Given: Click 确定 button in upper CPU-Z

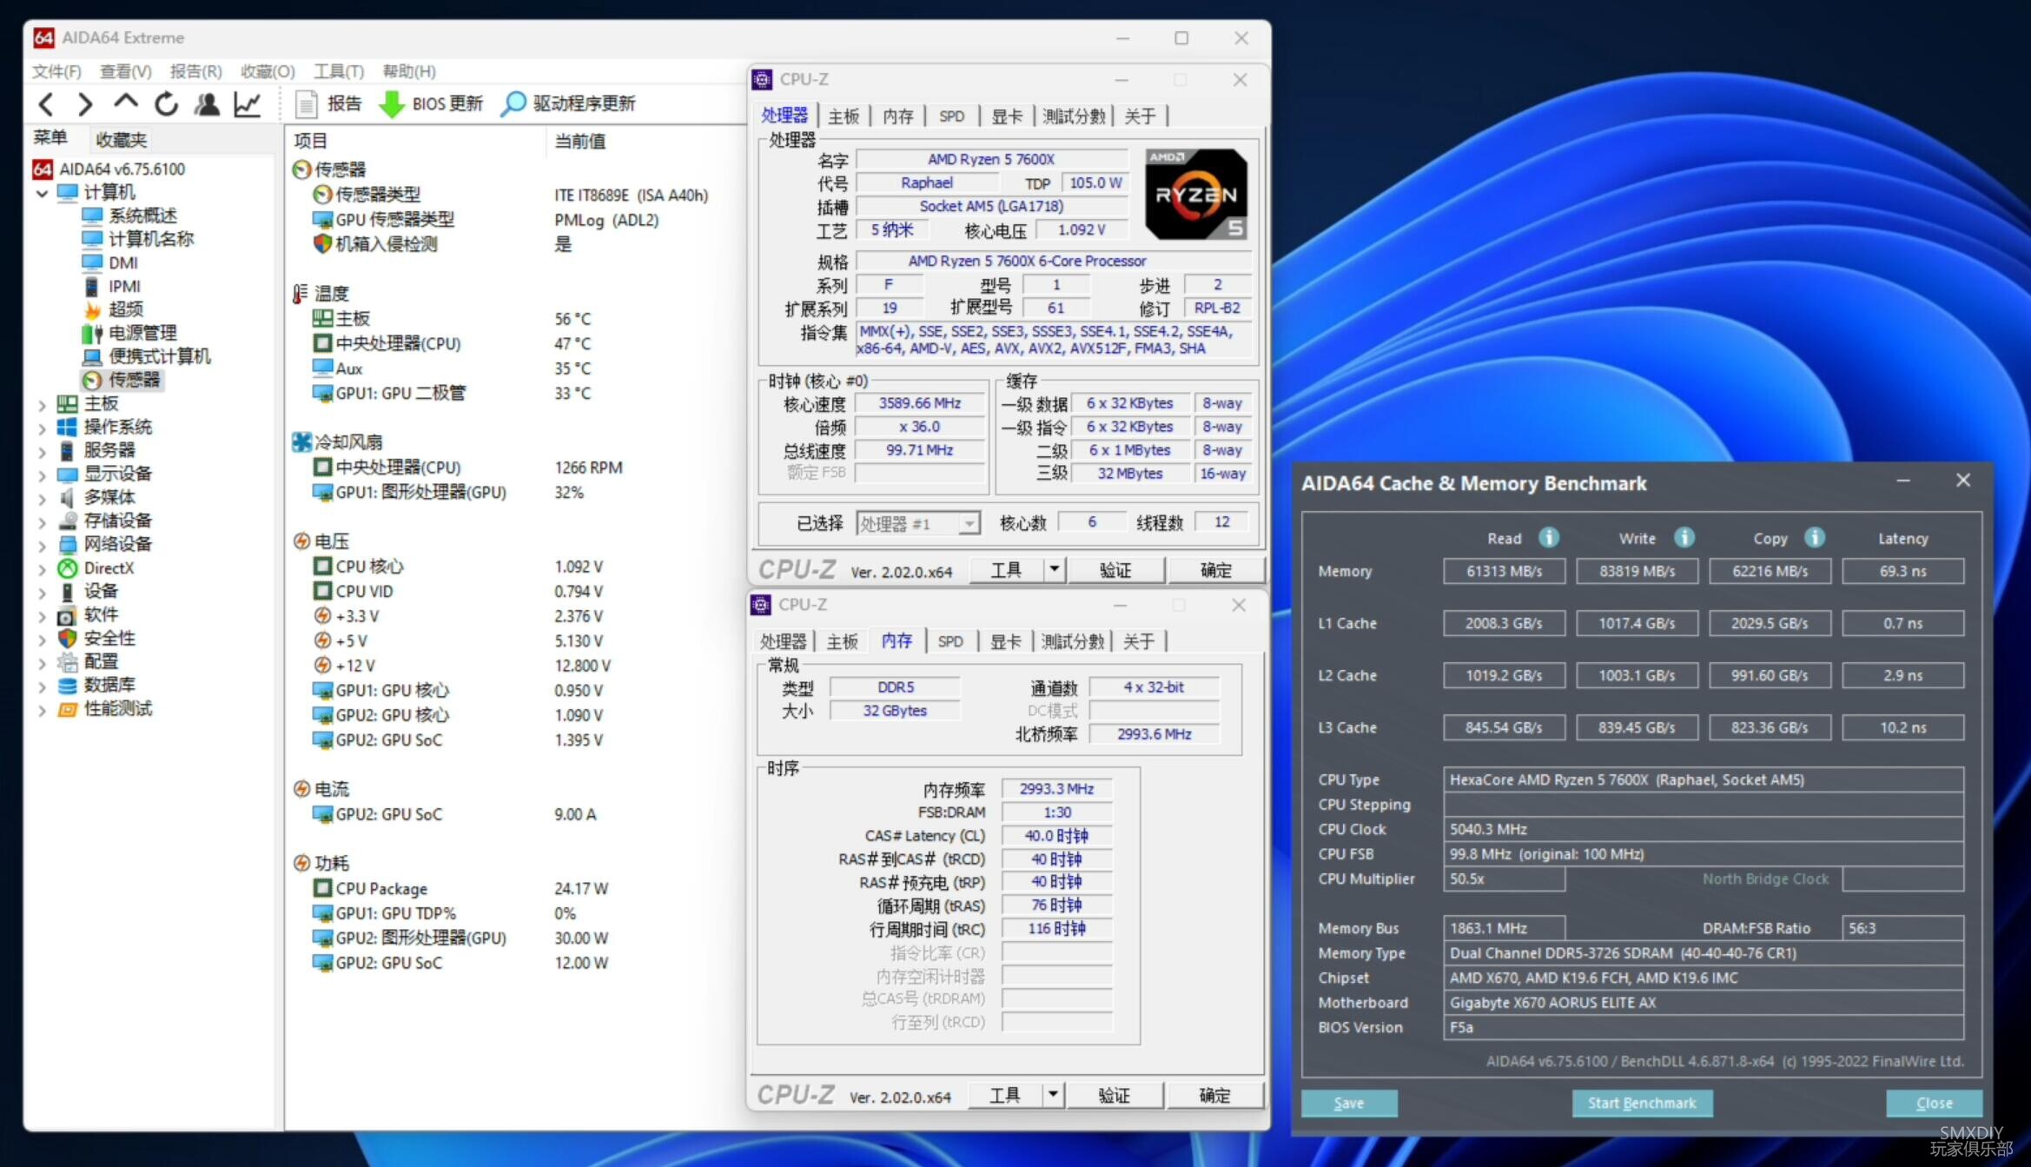Looking at the screenshot, I should [1215, 570].
